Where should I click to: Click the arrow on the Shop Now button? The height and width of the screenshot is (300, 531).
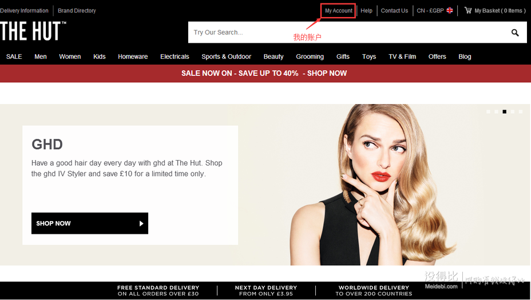[x=141, y=223]
